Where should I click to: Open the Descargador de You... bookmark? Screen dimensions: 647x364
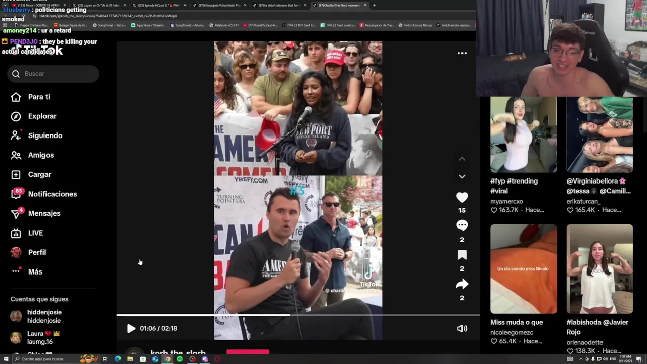click(x=377, y=25)
